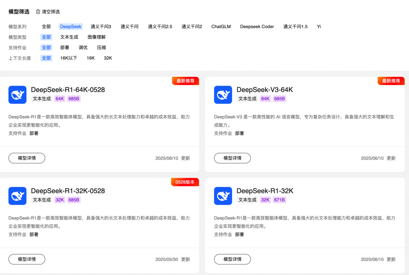The height and width of the screenshot is (275, 409).
Task: Filter by 通义千问3 series
Action: pyautogui.click(x=101, y=26)
